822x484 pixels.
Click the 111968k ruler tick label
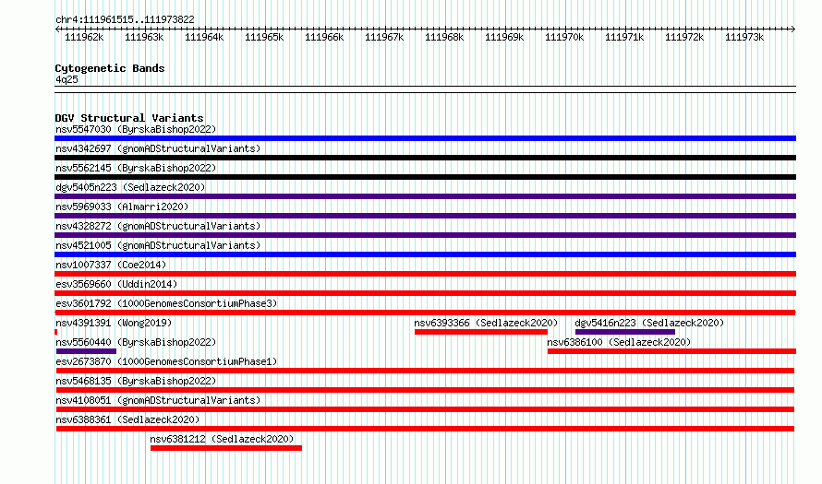tap(444, 38)
